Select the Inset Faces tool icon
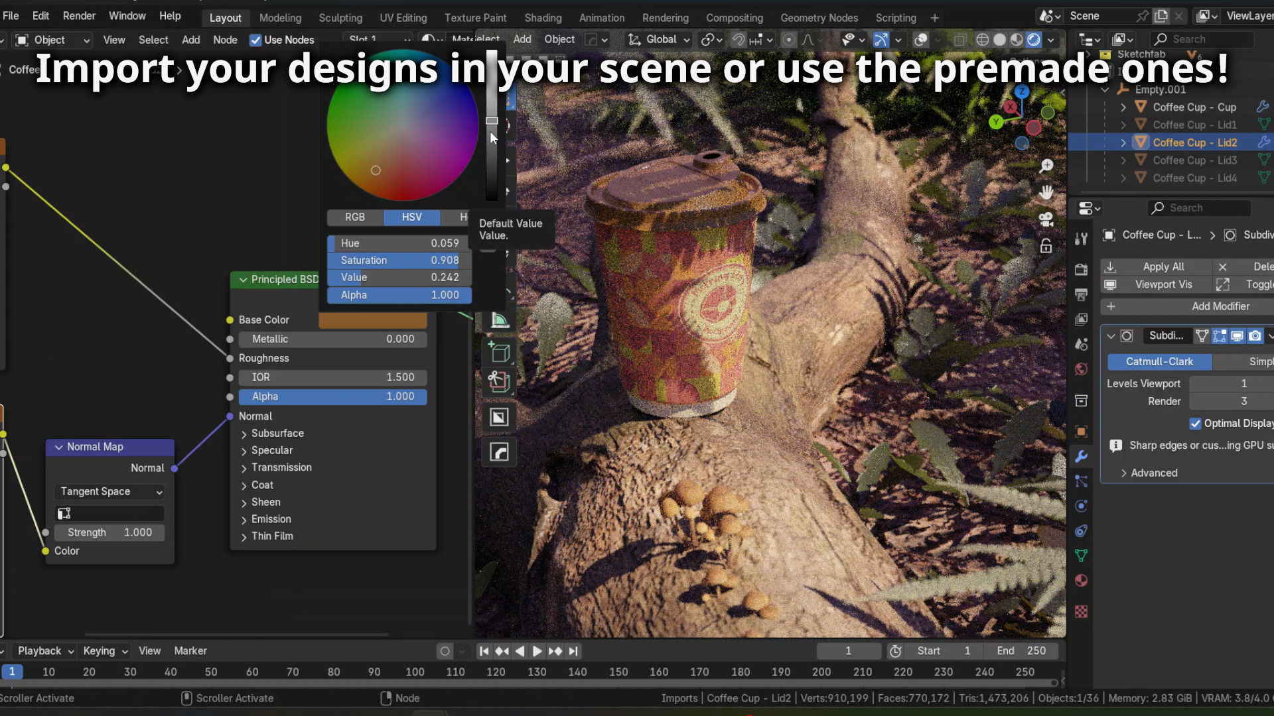 [499, 417]
